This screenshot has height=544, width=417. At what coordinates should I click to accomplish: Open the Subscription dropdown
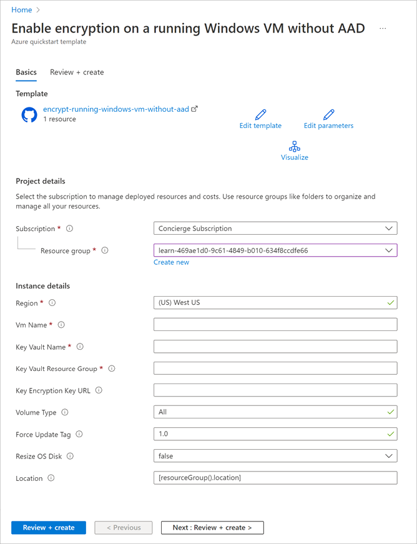click(275, 229)
